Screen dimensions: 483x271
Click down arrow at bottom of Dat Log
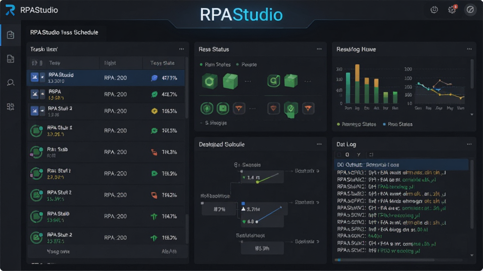(x=472, y=255)
